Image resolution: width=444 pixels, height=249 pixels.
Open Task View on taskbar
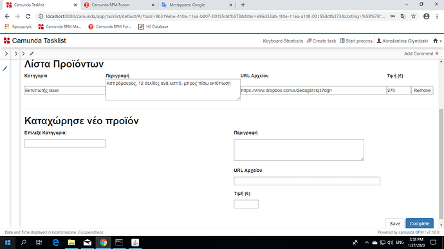pyautogui.click(x=39, y=243)
